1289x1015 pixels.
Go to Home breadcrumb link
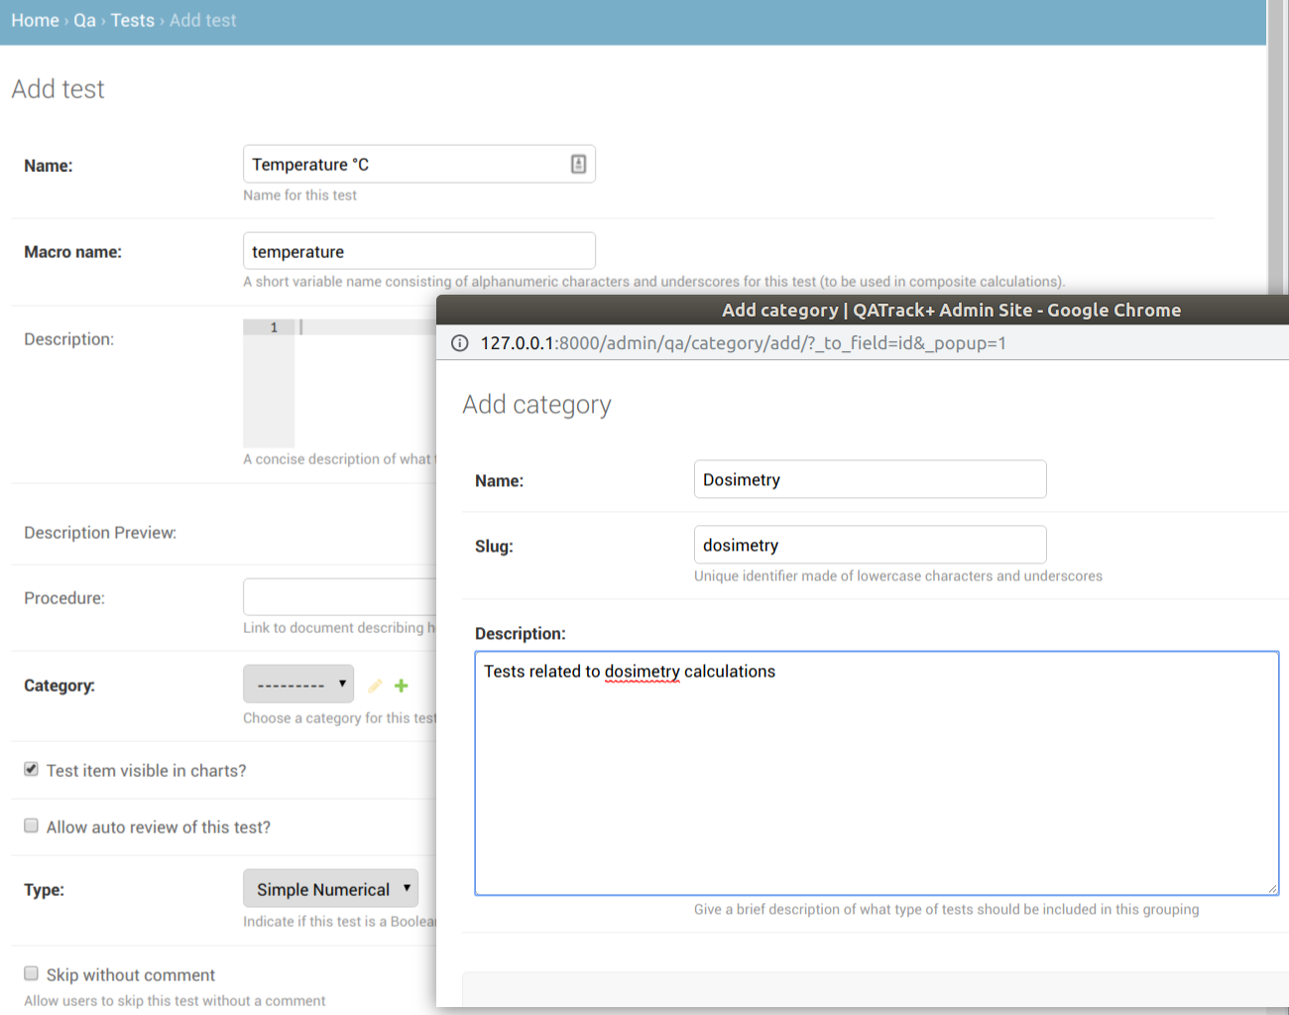point(35,20)
